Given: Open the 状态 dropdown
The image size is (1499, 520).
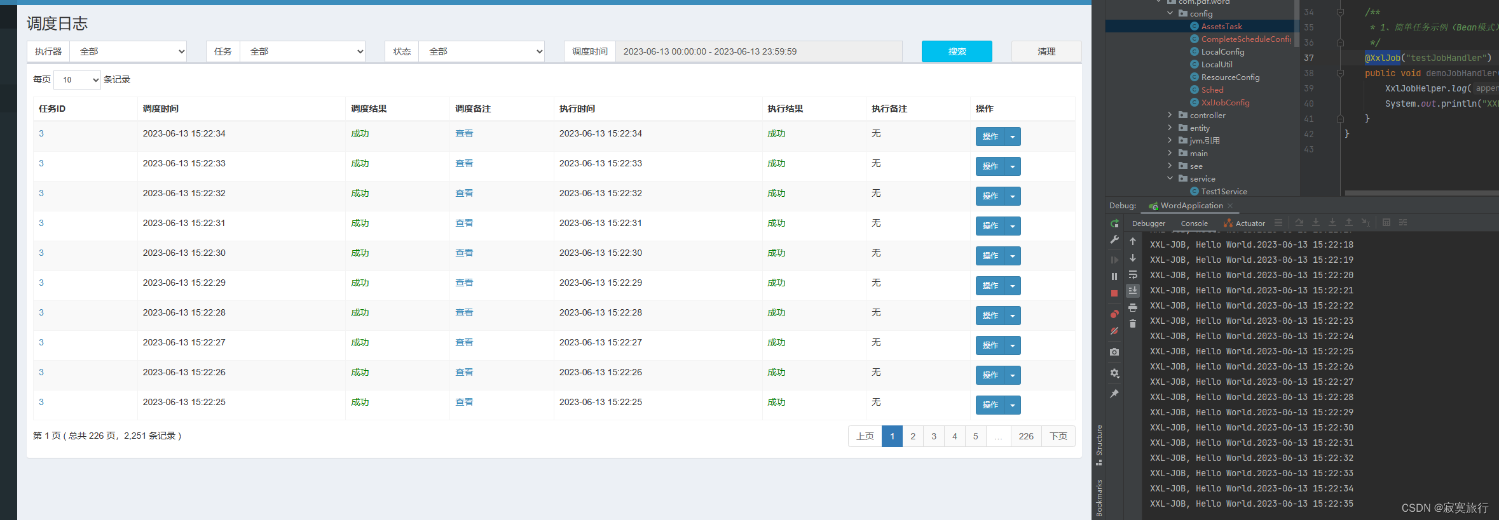Looking at the screenshot, I should click(x=482, y=51).
